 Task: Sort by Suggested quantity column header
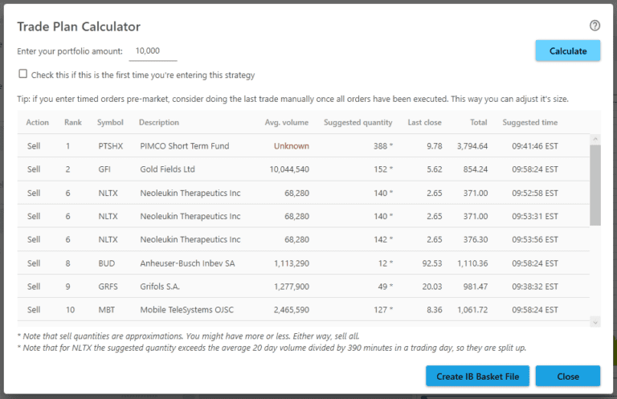[358, 123]
